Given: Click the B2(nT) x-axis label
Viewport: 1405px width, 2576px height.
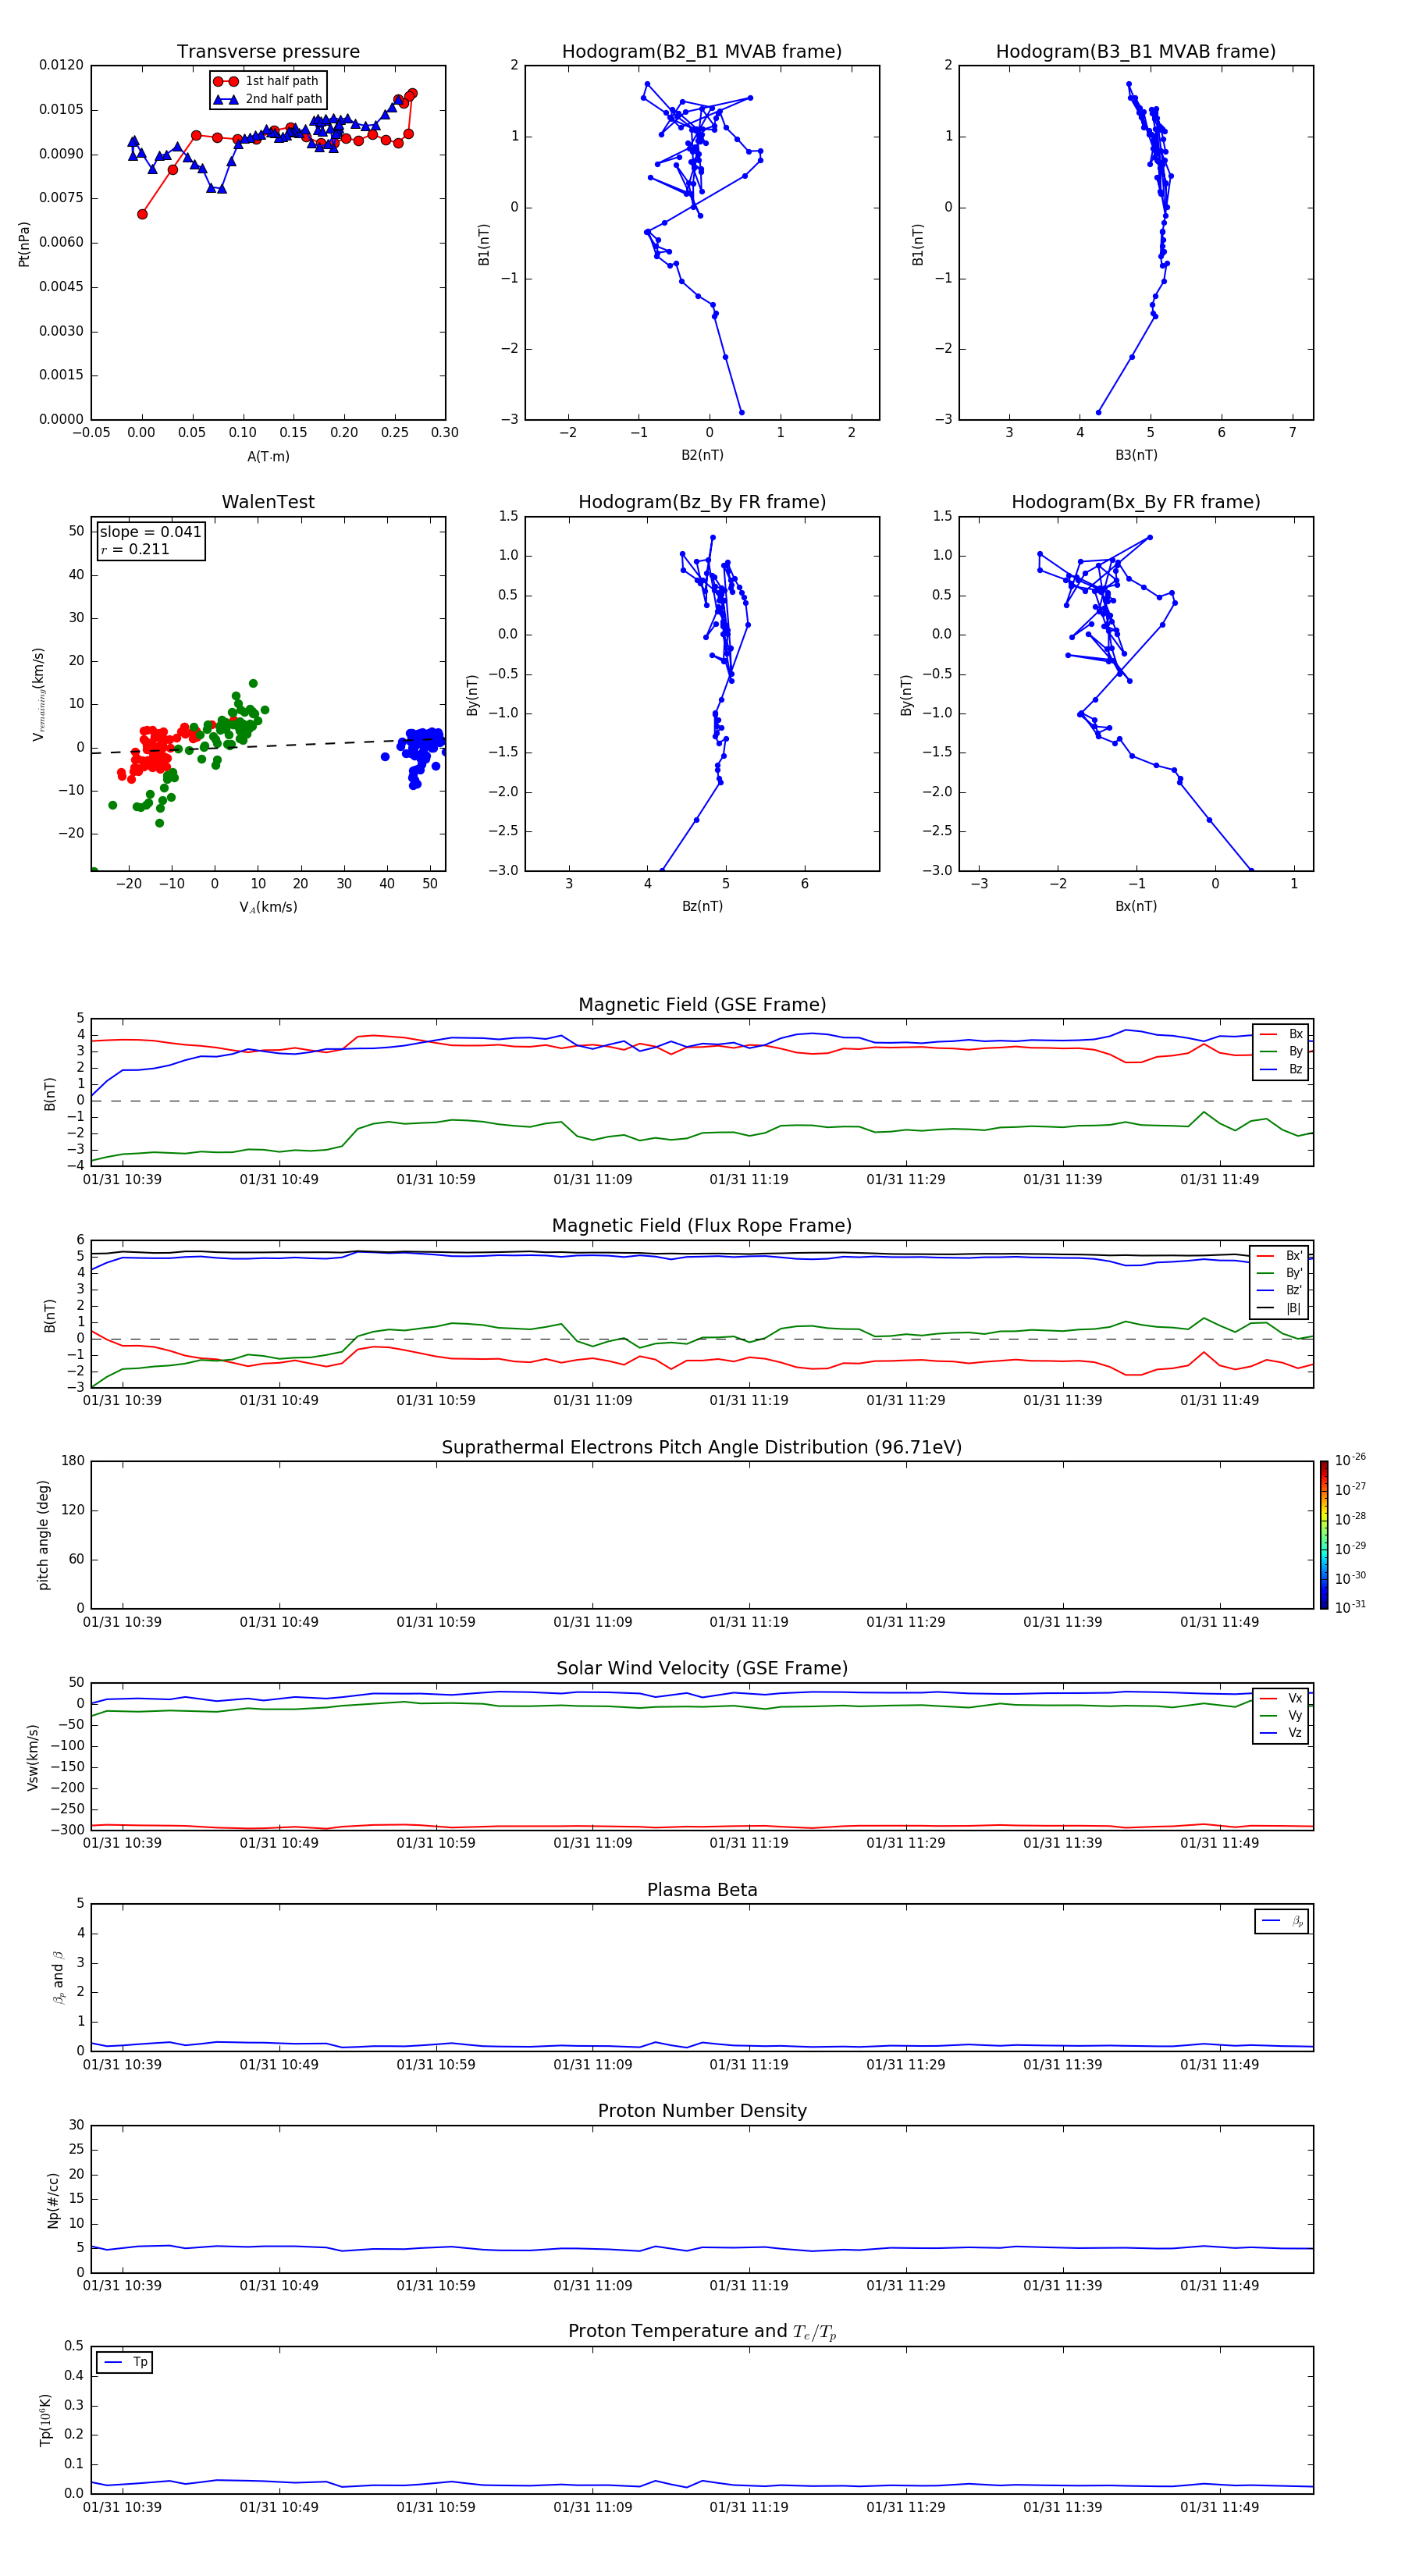Looking at the screenshot, I should (702, 455).
